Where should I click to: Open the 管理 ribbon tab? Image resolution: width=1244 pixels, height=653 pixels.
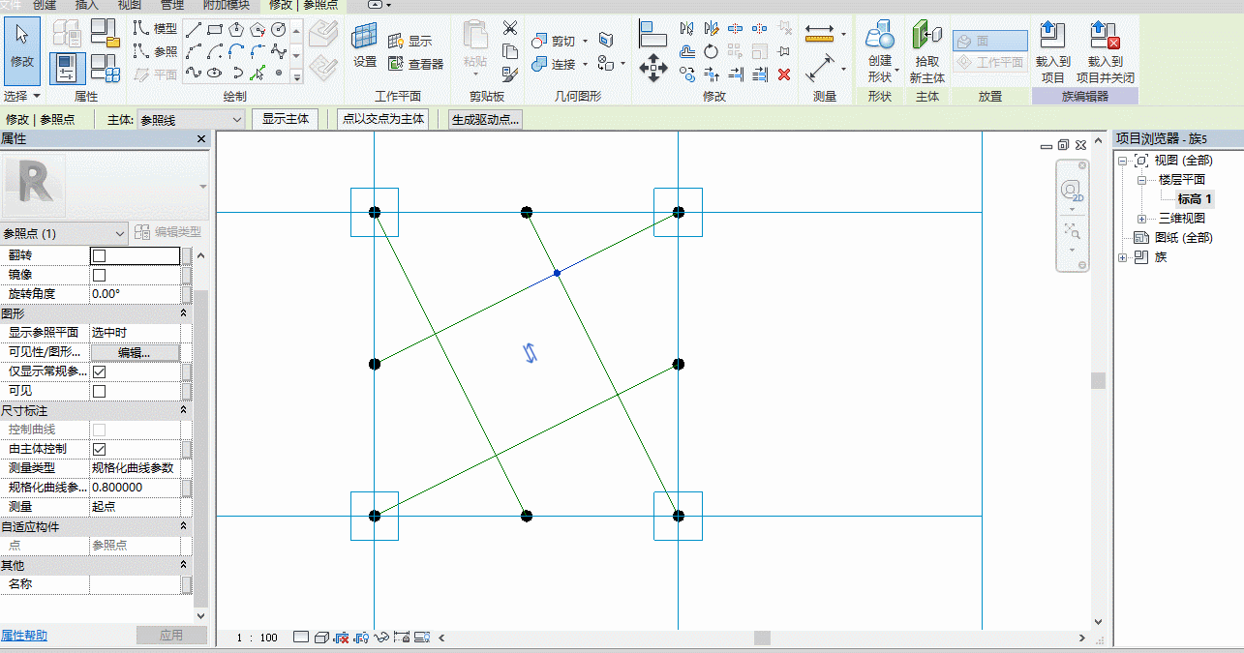(x=172, y=5)
